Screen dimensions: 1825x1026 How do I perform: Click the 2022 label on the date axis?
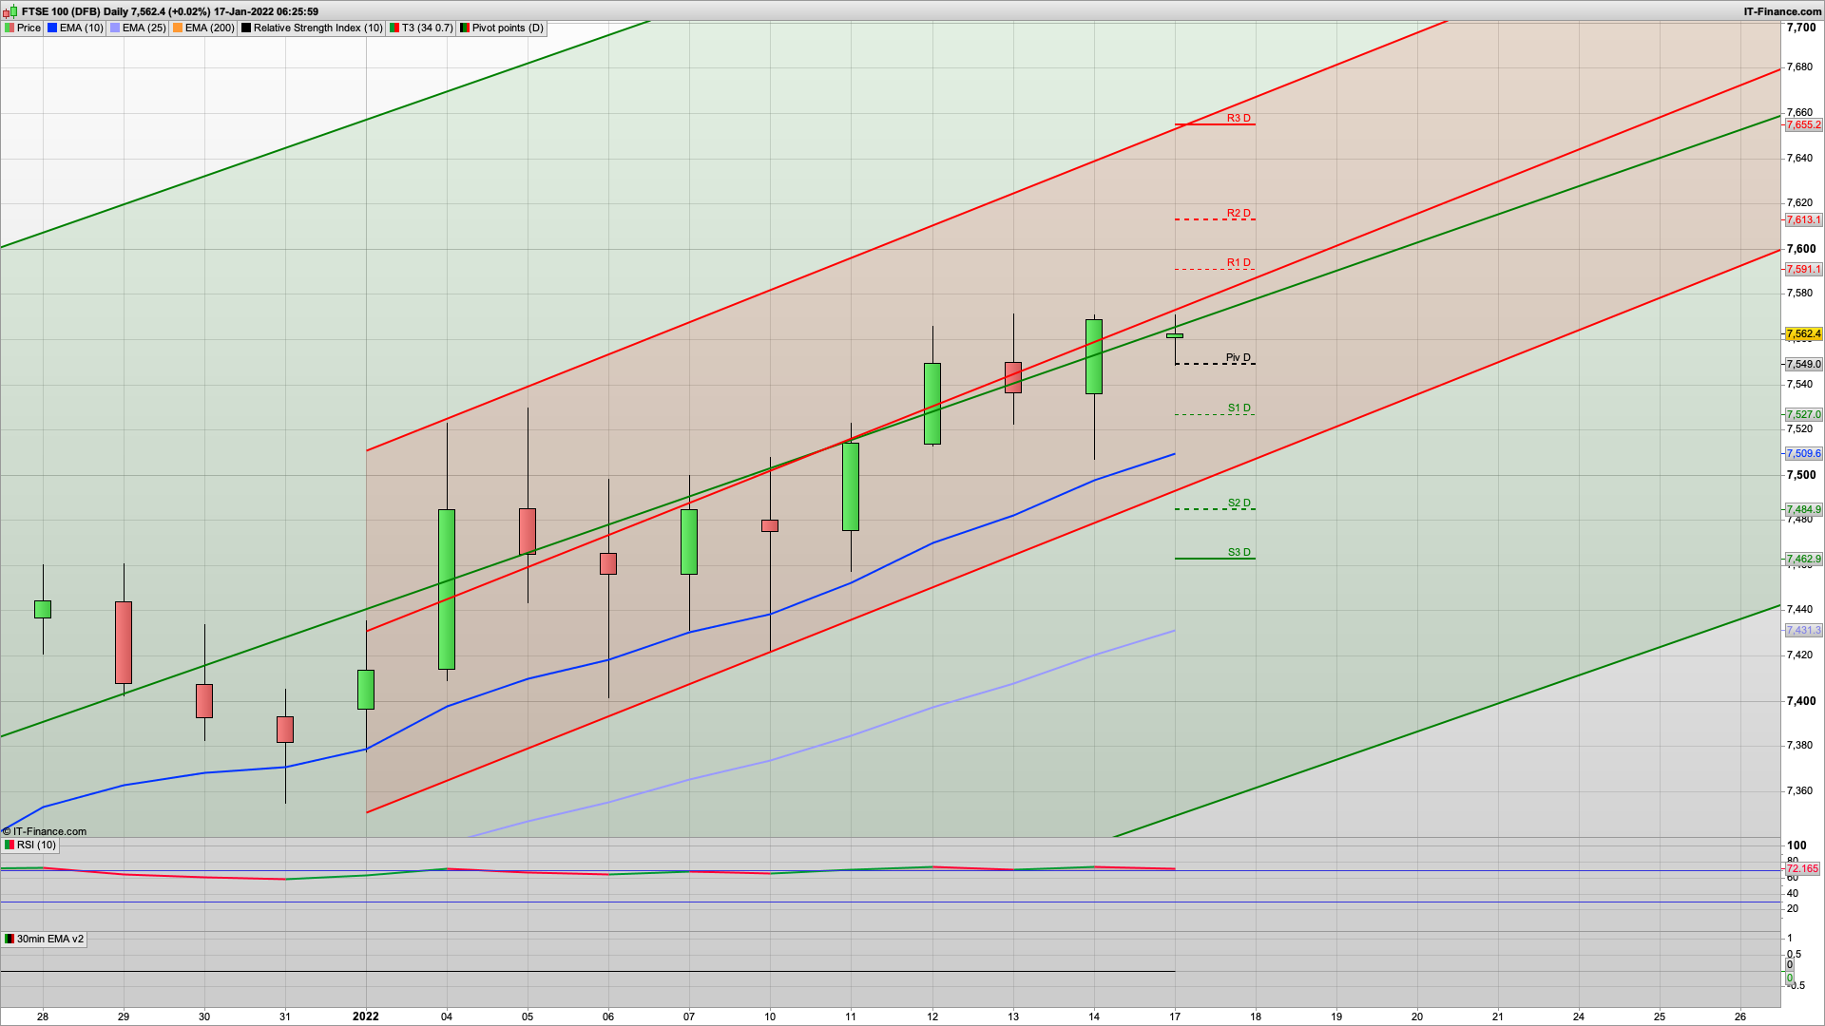[x=366, y=1016]
